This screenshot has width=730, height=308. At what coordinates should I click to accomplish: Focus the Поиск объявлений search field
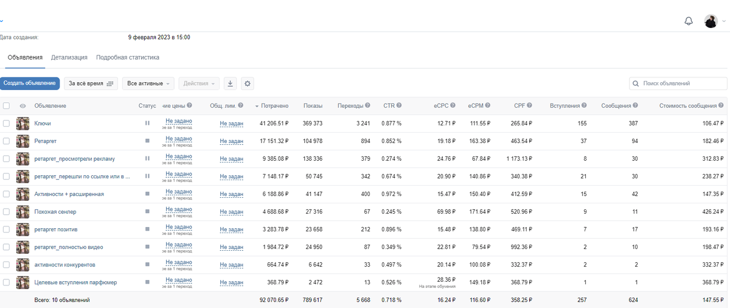[x=678, y=83]
